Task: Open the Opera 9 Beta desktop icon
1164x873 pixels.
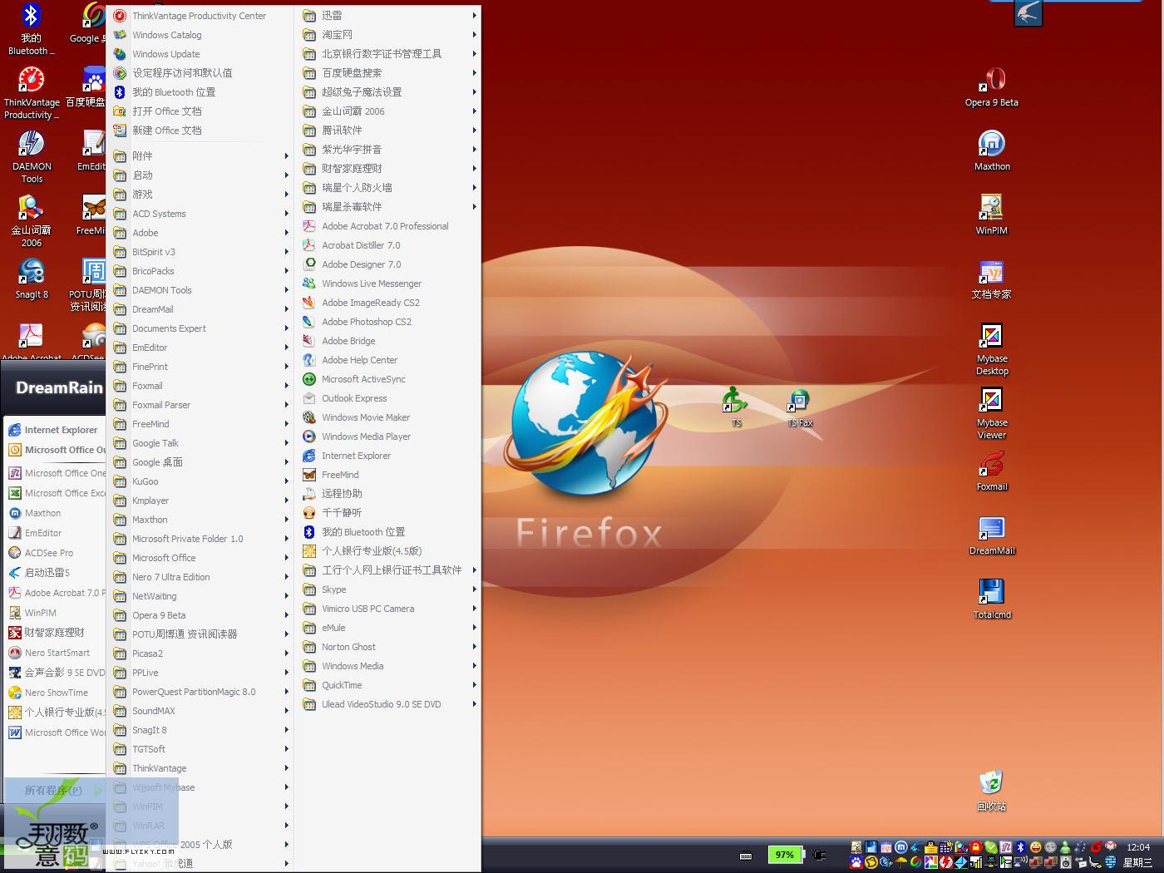Action: click(x=991, y=86)
